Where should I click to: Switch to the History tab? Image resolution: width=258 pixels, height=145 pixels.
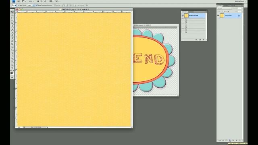click(x=184, y=12)
